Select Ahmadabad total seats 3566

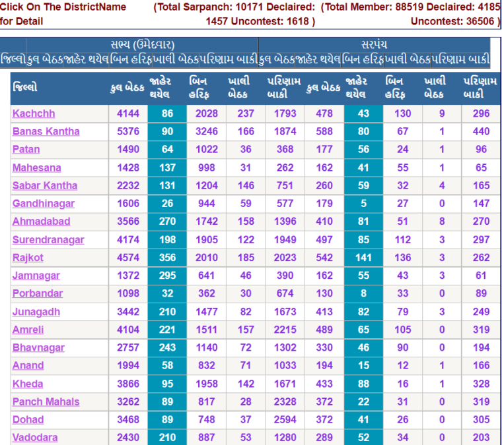128,221
